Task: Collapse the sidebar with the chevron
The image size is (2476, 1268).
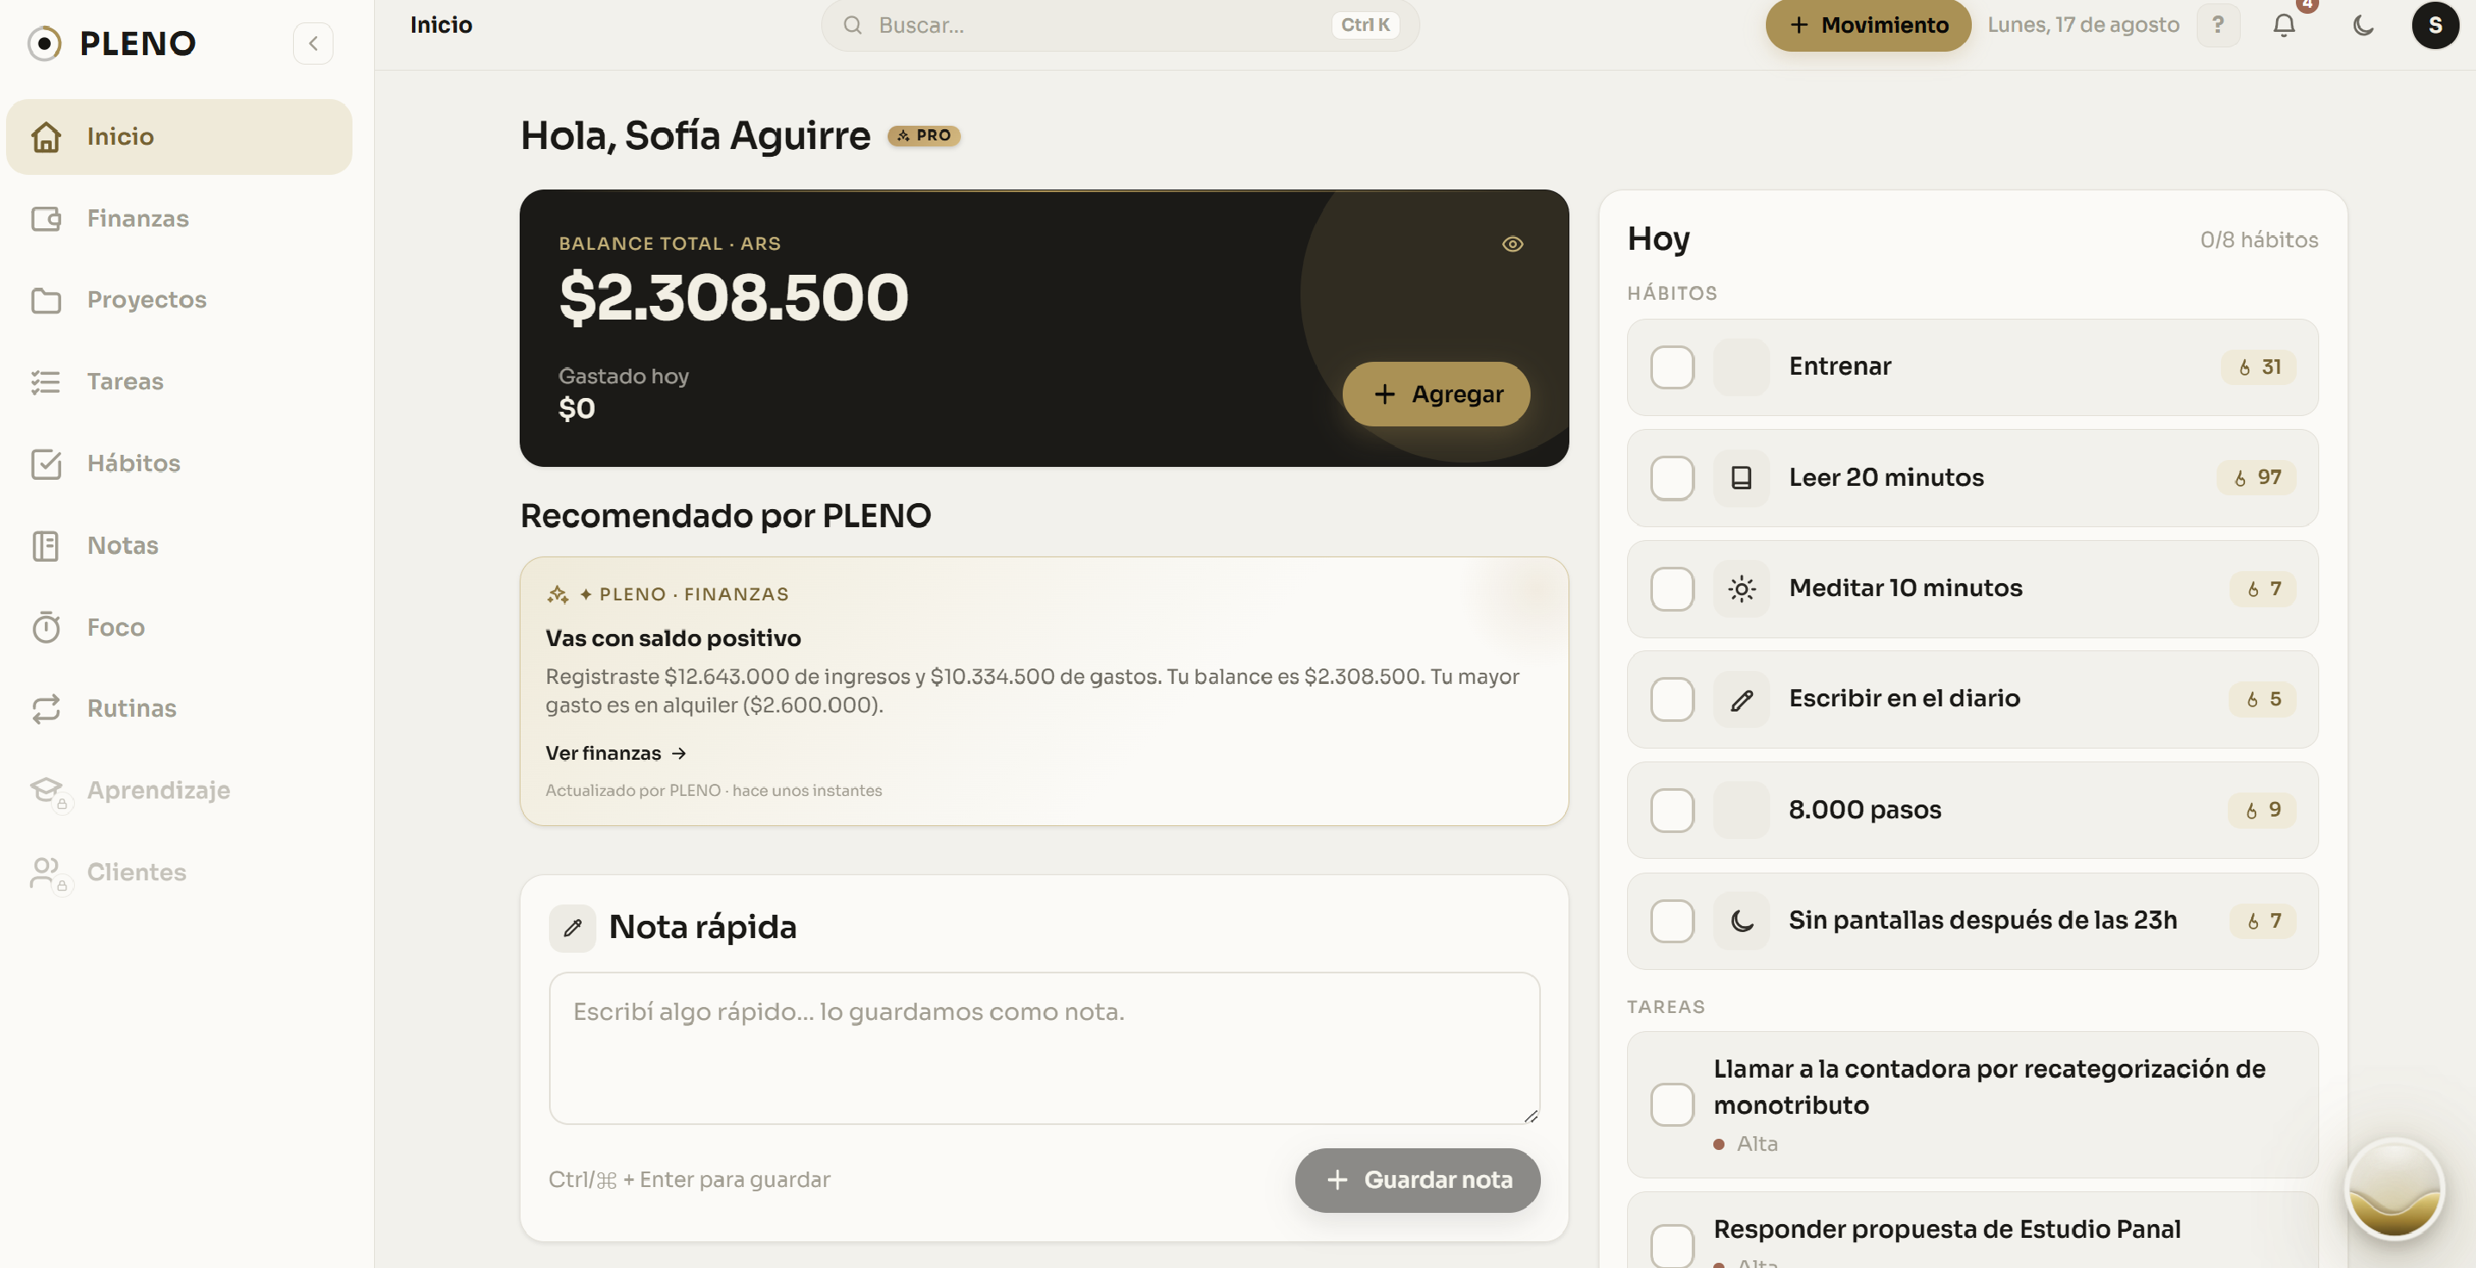Action: 312,43
